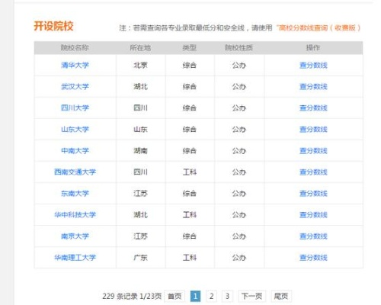Select page 2 in pagination
This screenshot has height=305, width=381.
tap(211, 296)
